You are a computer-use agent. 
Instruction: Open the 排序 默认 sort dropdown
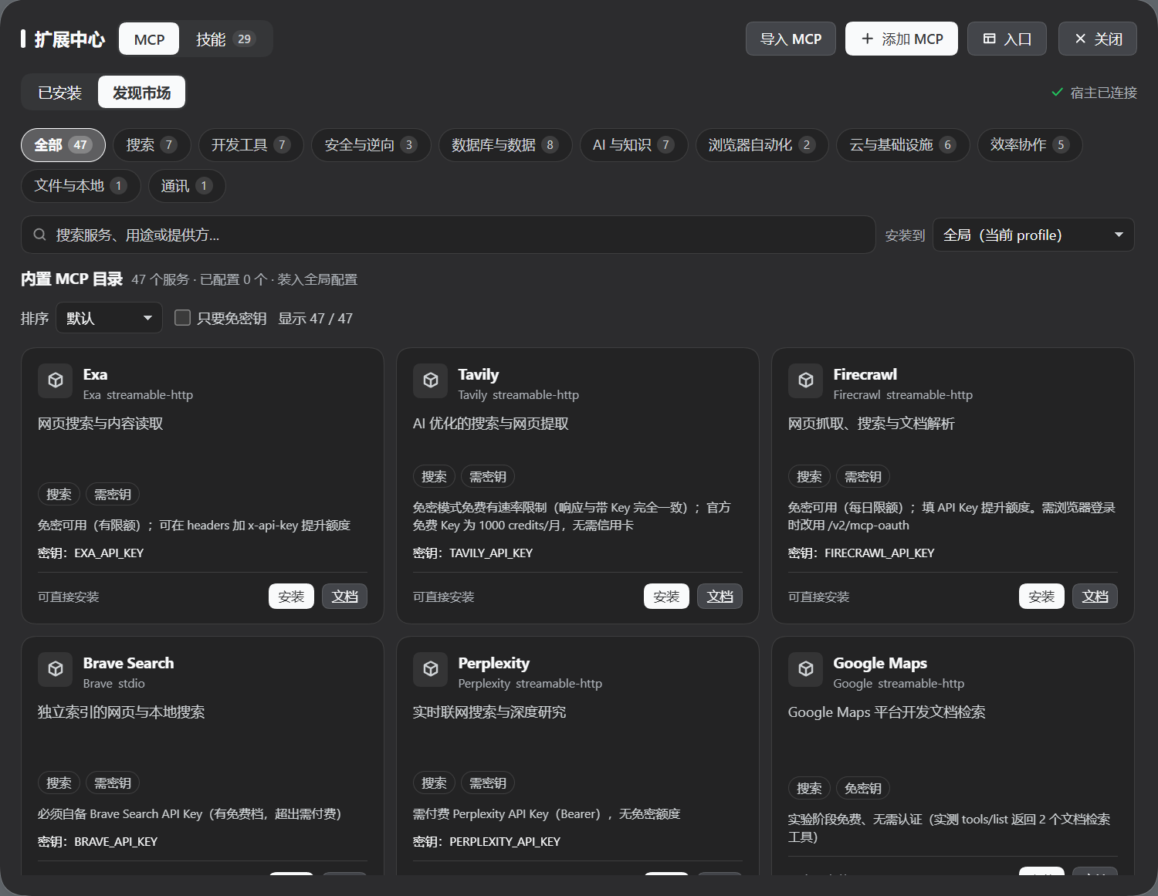click(x=109, y=318)
